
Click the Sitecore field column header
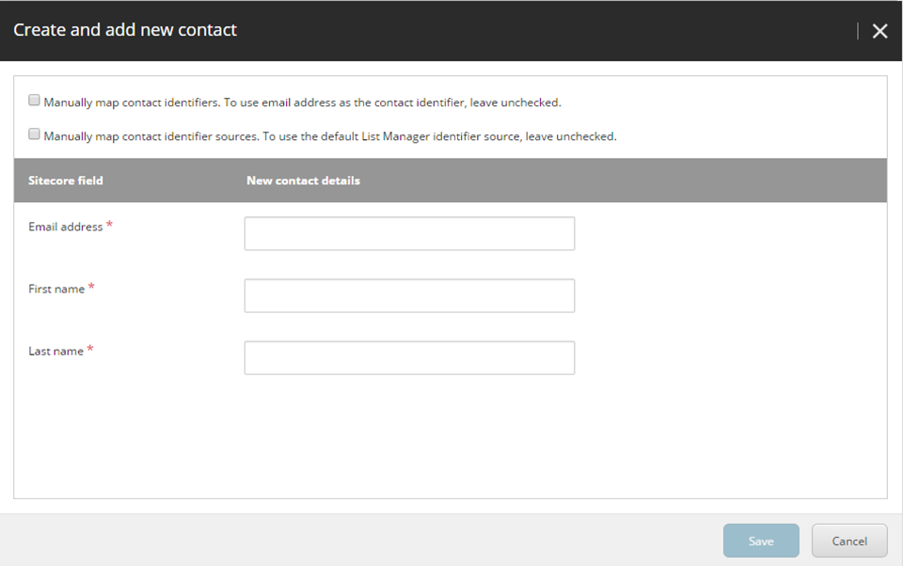(x=65, y=180)
